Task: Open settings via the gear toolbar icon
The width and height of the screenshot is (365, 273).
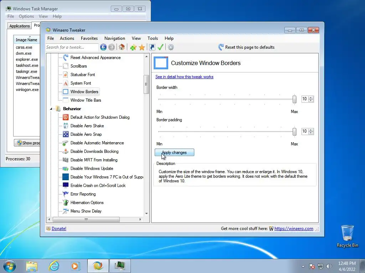Action: 171,47
